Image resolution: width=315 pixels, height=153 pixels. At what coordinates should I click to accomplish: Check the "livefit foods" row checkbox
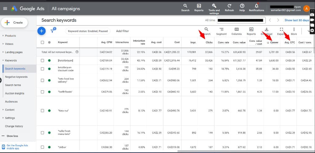coord(42,92)
